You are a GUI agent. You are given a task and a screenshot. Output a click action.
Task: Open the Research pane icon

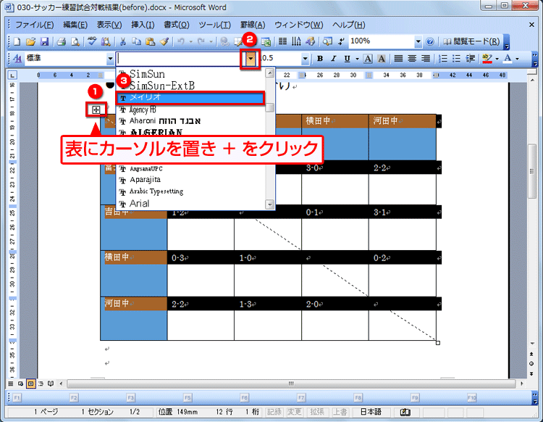coord(105,41)
